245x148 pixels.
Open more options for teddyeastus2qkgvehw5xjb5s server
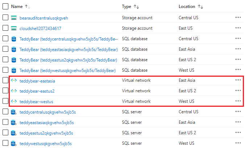(x=238, y=132)
